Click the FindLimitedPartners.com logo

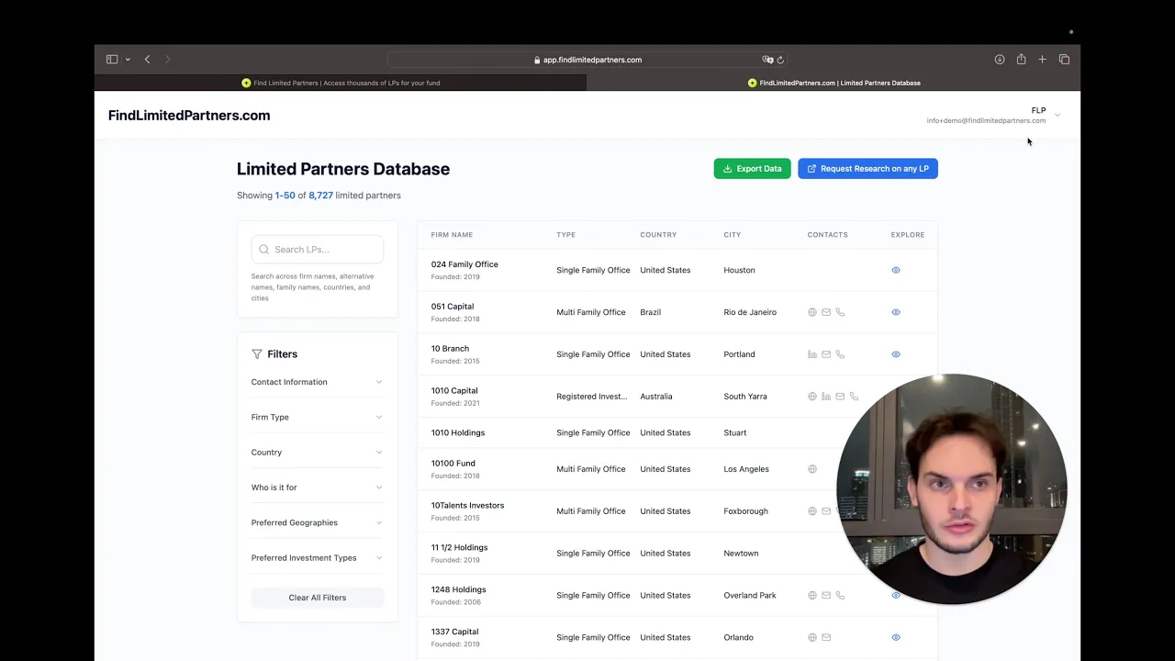[189, 116]
